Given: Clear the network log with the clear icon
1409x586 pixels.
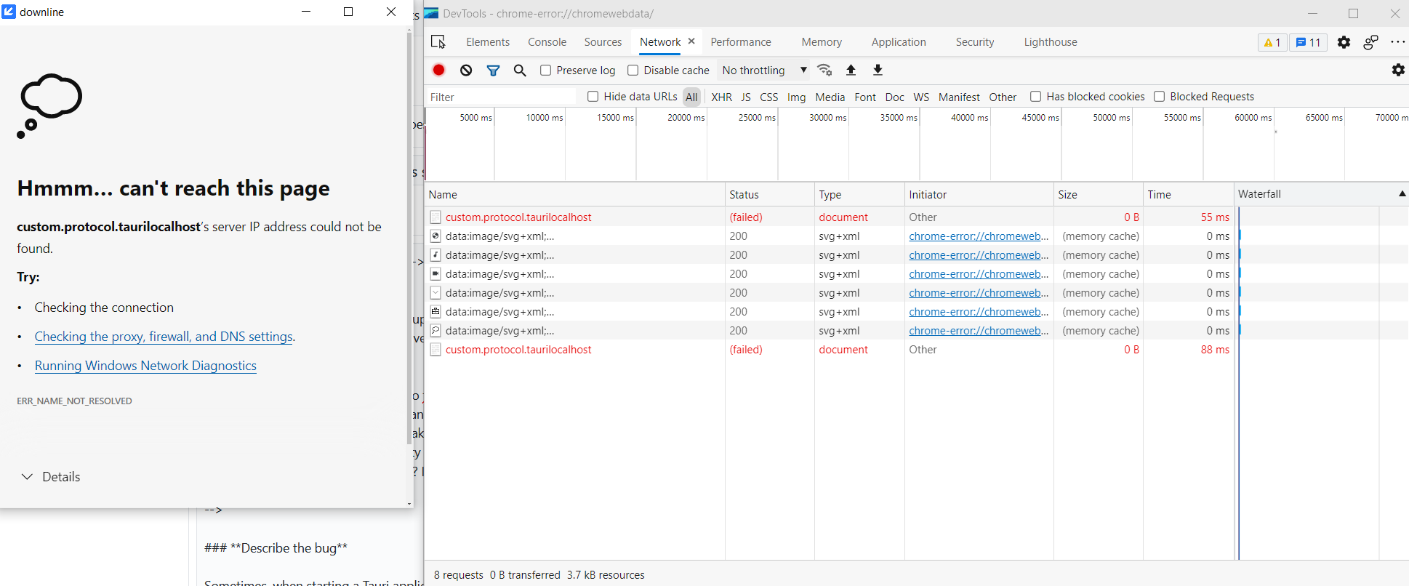Looking at the screenshot, I should click(466, 70).
